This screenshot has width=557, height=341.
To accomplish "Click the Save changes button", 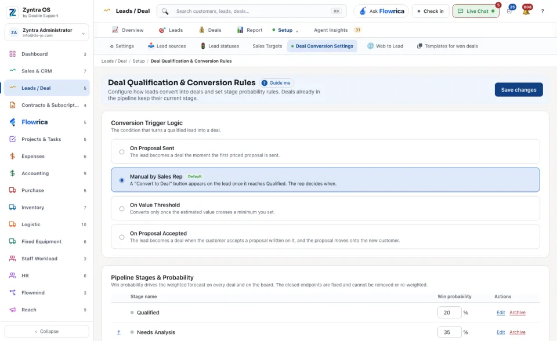I will pyautogui.click(x=519, y=90).
